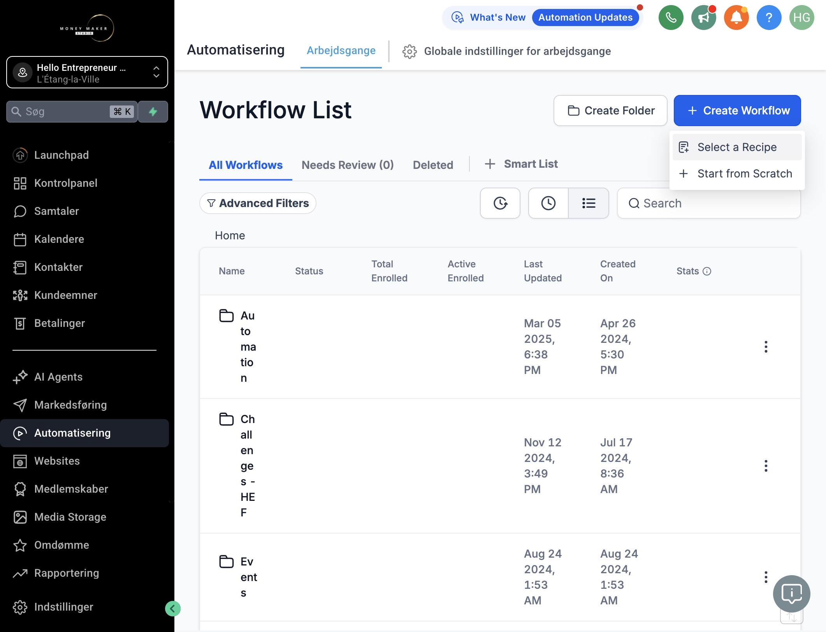Collapse sidebar with green chevron button
This screenshot has width=826, height=632.
click(x=172, y=609)
